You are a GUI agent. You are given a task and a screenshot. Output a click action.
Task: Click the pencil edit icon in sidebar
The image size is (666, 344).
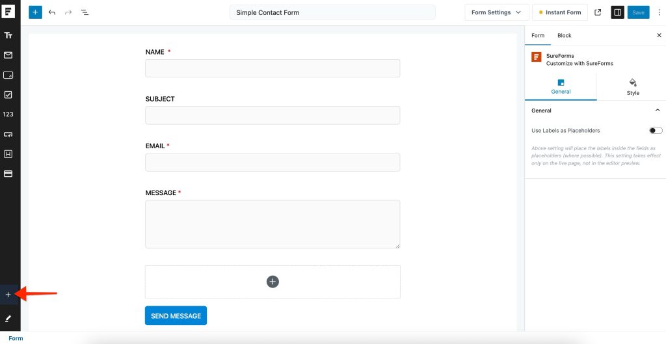coord(8,318)
